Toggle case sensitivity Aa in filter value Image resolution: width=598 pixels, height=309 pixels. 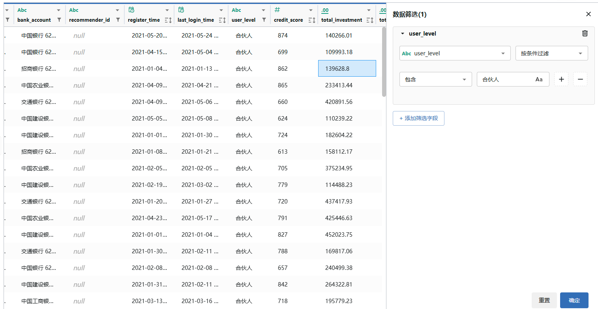point(539,79)
